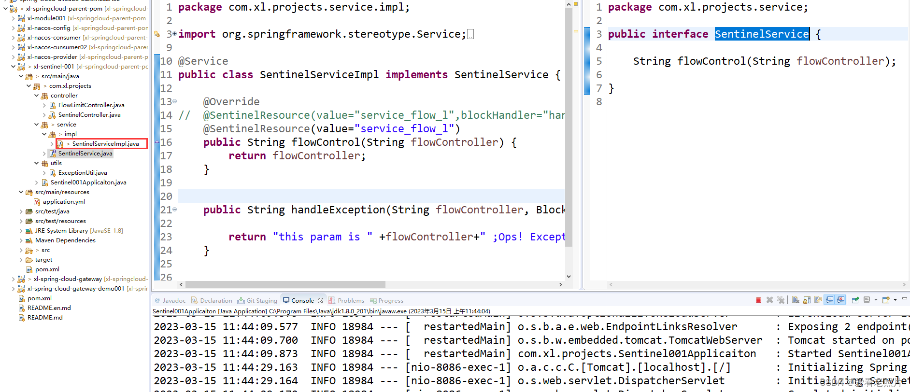Screen dimensions: 910x392
Task: Select SentinelServiceImpl.java in the explorer
Action: tap(105, 144)
